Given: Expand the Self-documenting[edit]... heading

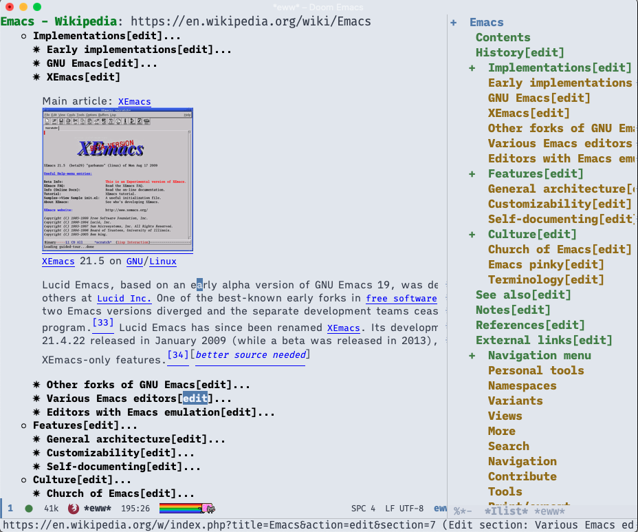Looking at the screenshot, I should click(x=123, y=467).
